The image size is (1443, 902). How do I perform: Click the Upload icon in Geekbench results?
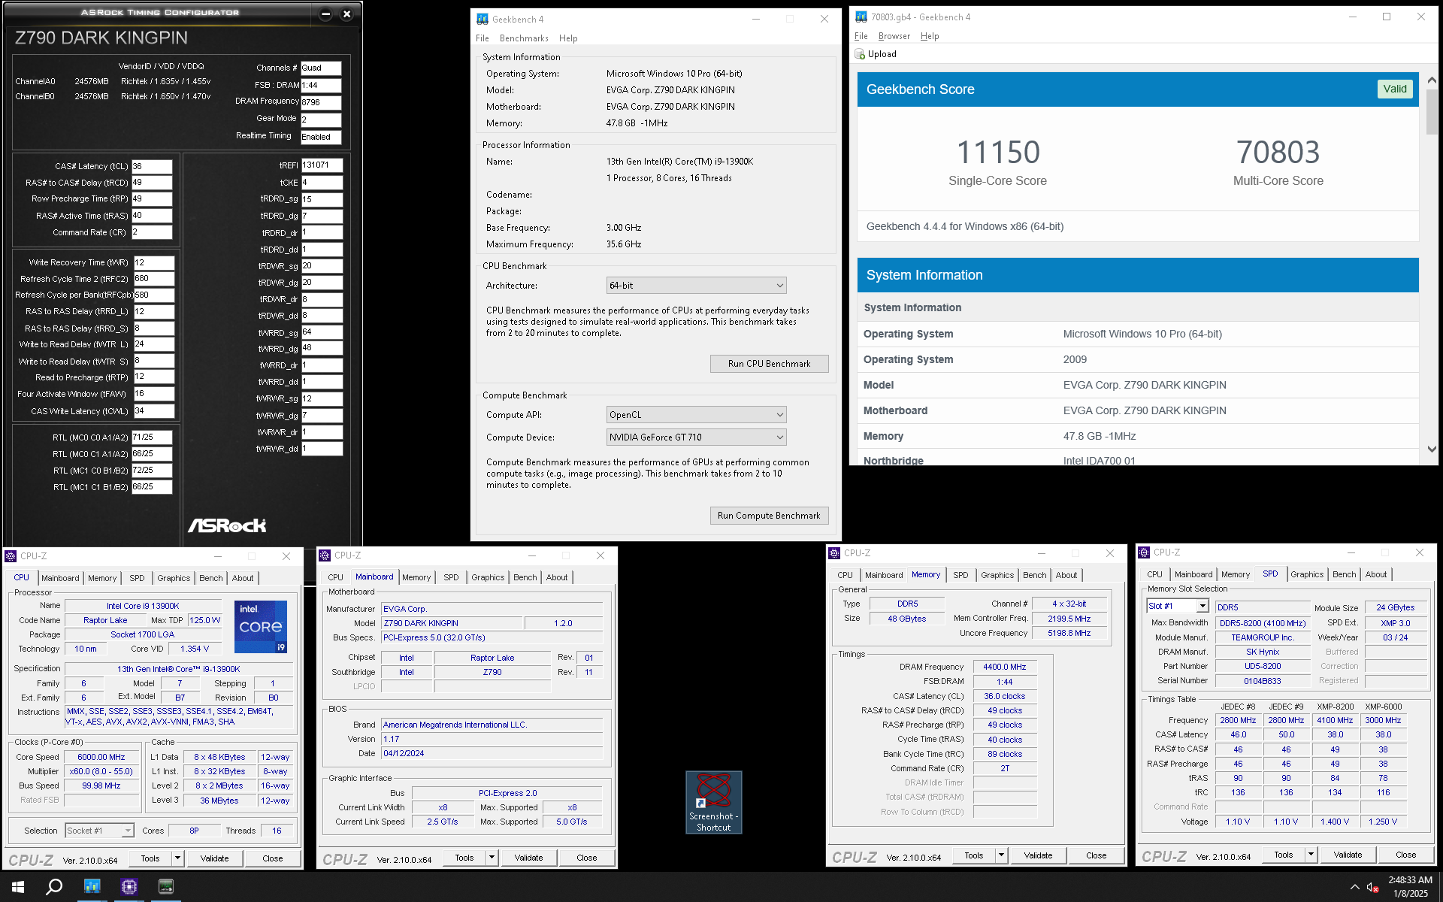(861, 54)
